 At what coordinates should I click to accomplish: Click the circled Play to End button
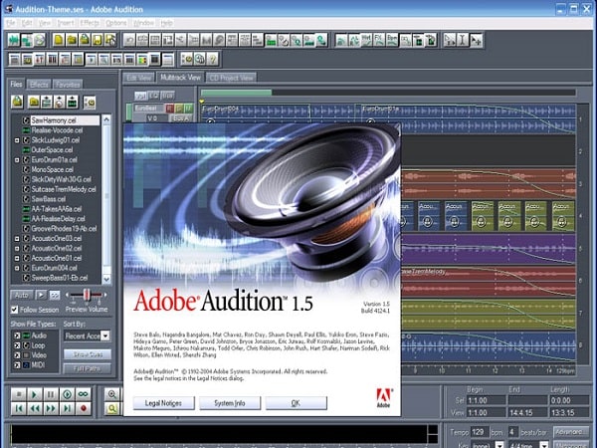point(67,394)
